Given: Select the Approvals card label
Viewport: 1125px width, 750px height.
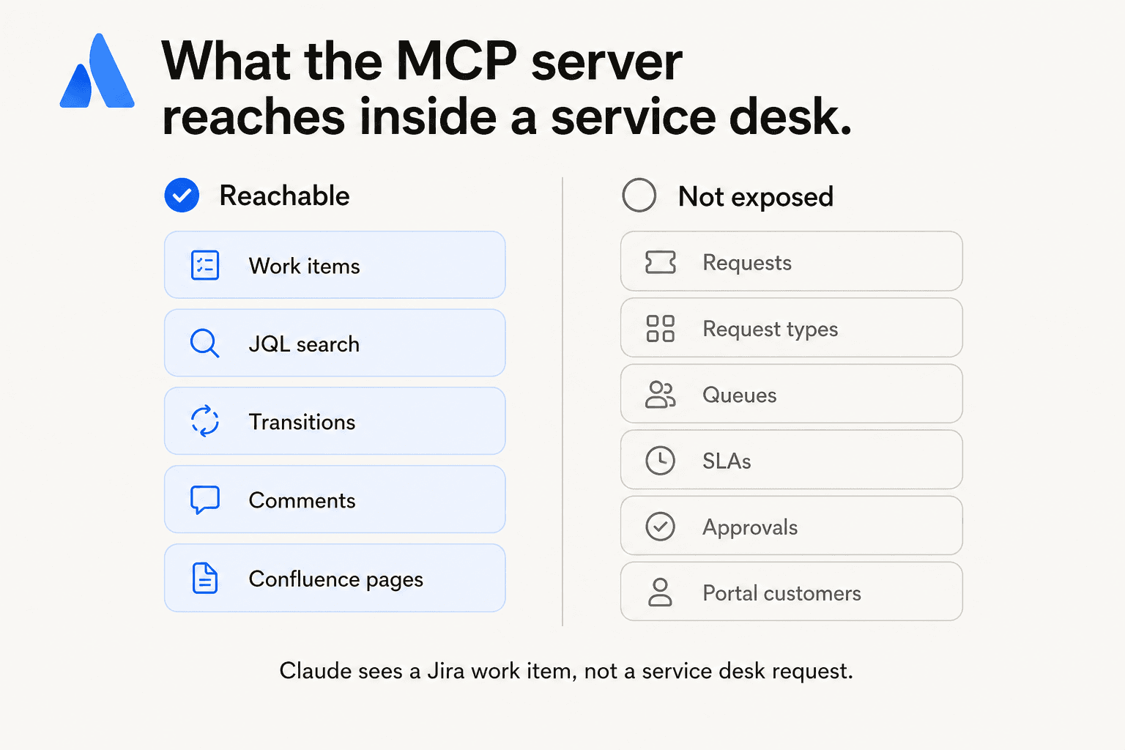Looking at the screenshot, I should click(750, 527).
